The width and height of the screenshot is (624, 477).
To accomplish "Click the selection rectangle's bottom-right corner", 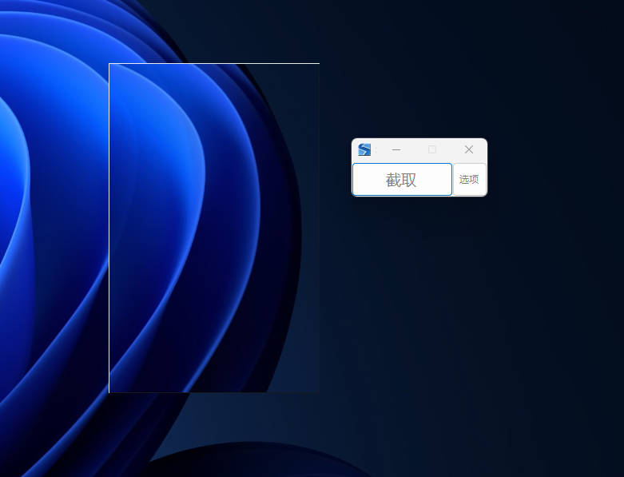I will [319, 392].
